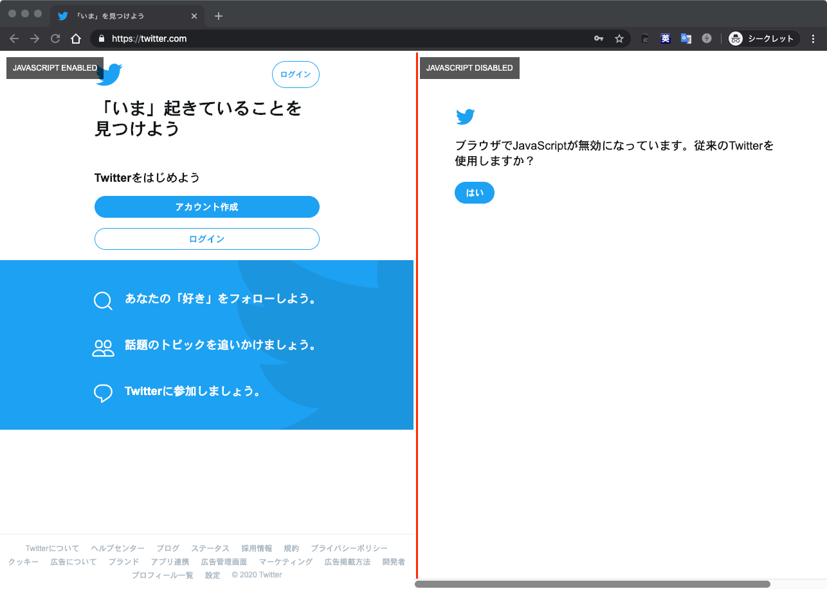Click the シークレット incognito indicator
The image size is (827, 589).
764,39
